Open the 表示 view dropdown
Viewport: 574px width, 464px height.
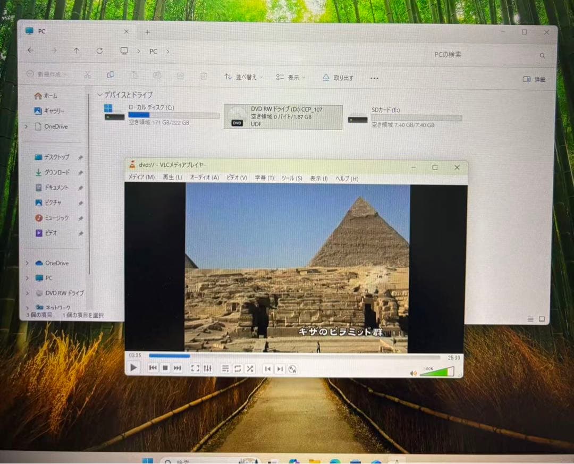click(290, 78)
